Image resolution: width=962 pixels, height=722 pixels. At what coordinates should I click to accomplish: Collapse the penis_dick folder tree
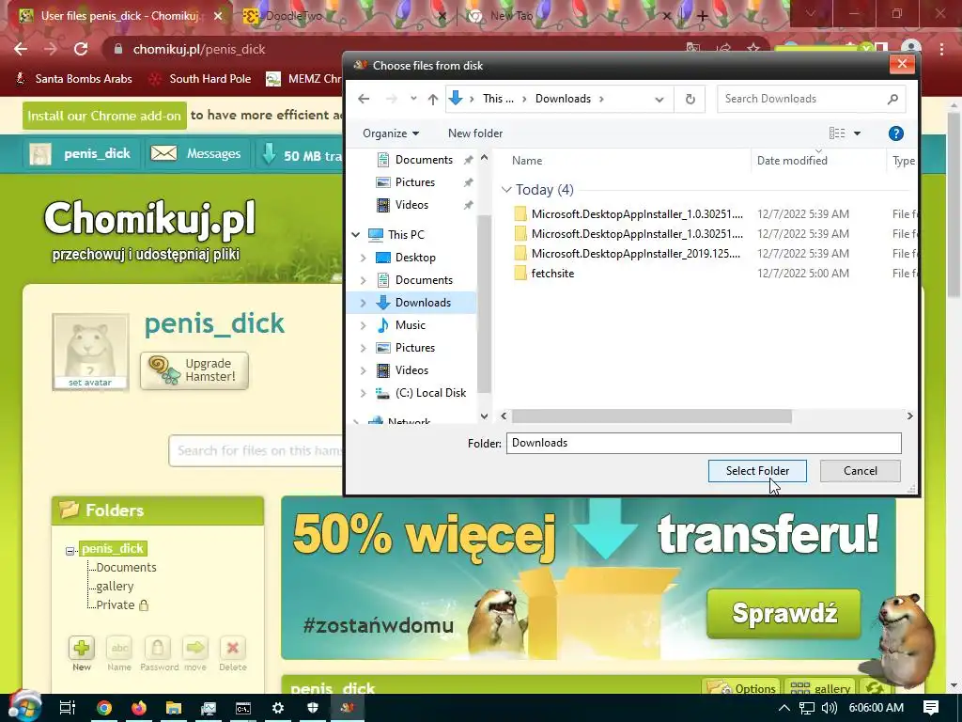pyautogui.click(x=70, y=551)
